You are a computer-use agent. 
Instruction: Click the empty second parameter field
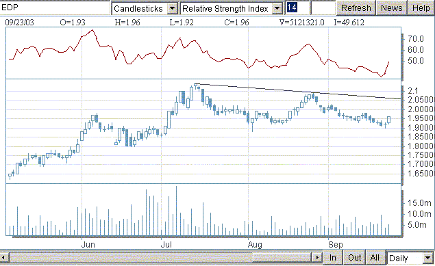pos(323,8)
